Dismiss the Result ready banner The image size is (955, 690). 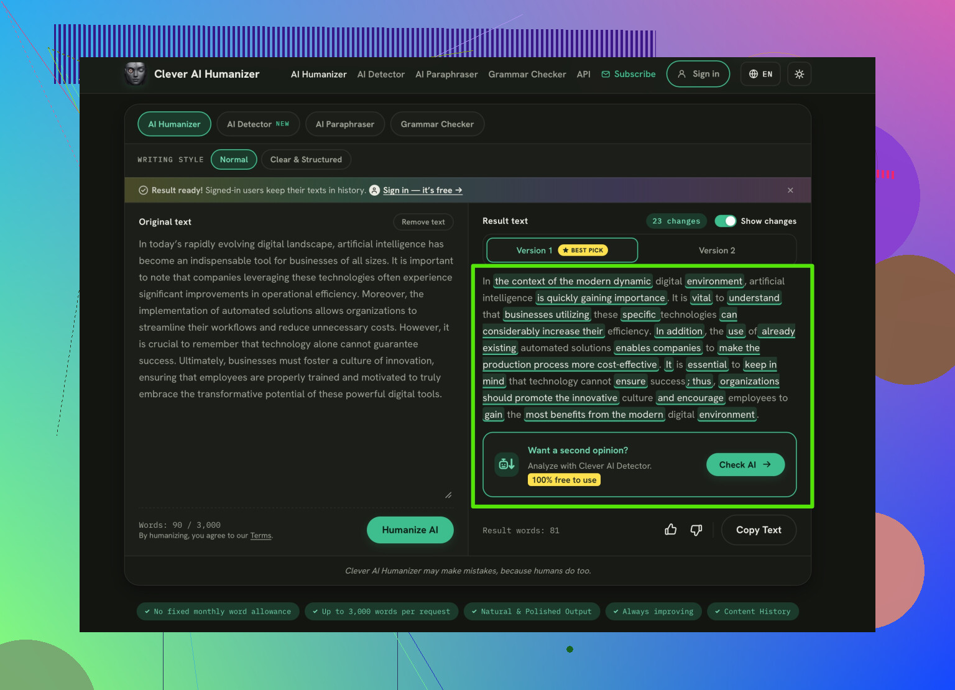[790, 190]
